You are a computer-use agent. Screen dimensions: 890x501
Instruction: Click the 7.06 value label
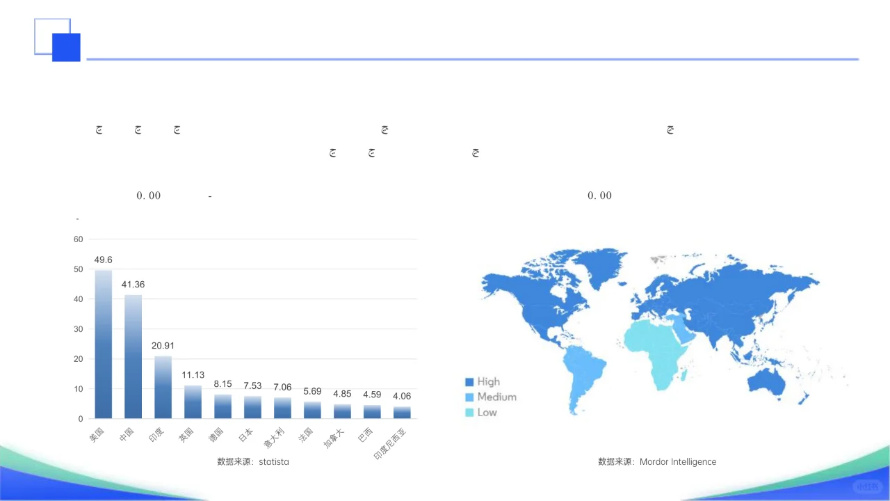pyautogui.click(x=282, y=388)
